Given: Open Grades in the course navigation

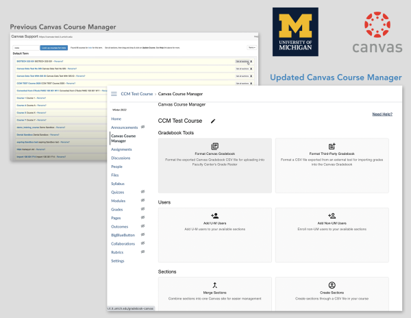Looking at the screenshot, I should [x=117, y=210].
